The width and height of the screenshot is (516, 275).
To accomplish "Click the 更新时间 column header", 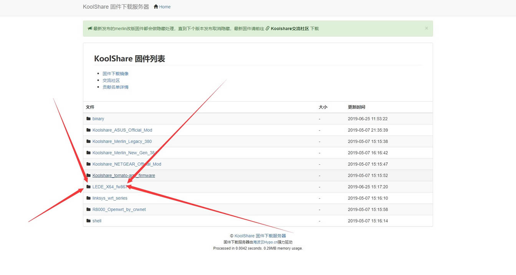I will [357, 107].
